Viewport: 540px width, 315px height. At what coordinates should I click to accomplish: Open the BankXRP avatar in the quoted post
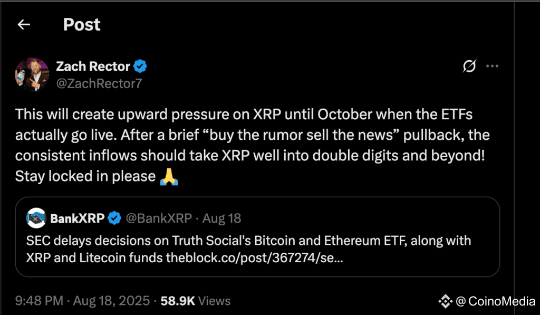pos(36,218)
